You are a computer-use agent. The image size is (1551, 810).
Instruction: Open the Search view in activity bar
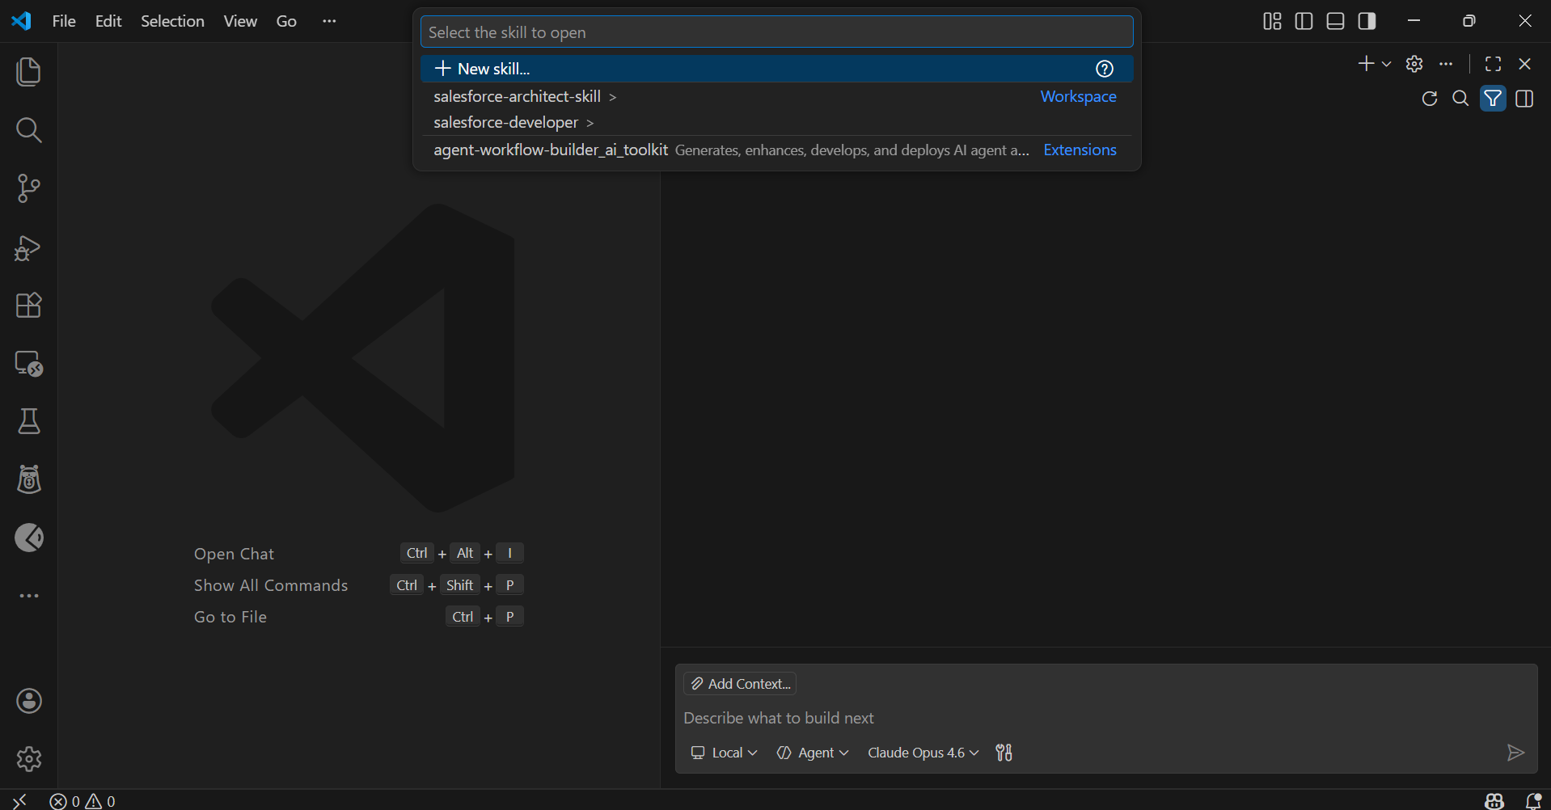point(28,130)
